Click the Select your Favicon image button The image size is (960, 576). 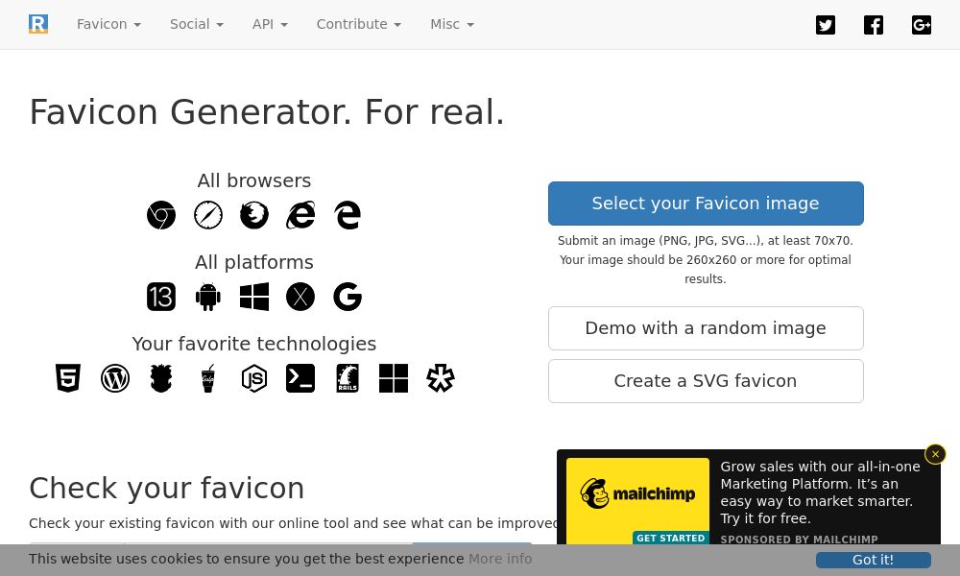(x=706, y=203)
